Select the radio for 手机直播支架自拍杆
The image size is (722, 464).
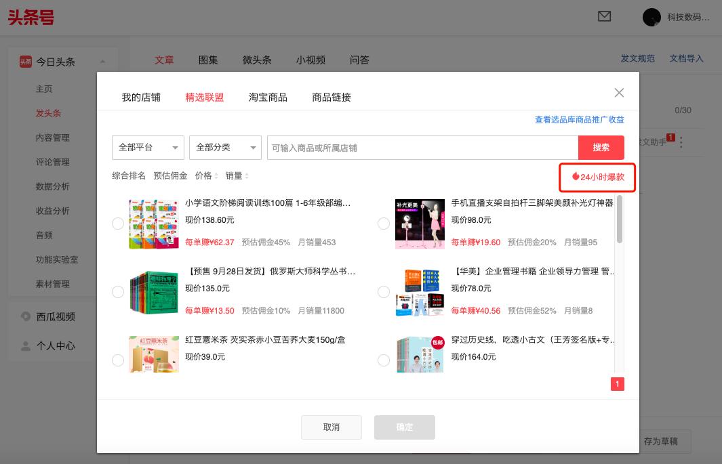[x=384, y=224]
